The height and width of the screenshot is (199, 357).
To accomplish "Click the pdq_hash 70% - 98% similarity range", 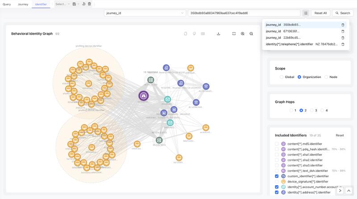I will point(339,149).
